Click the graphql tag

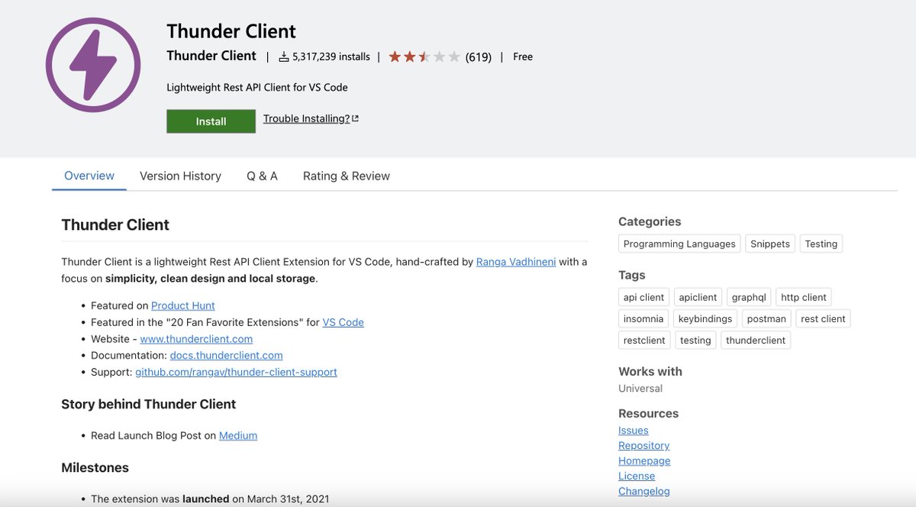[x=749, y=297]
